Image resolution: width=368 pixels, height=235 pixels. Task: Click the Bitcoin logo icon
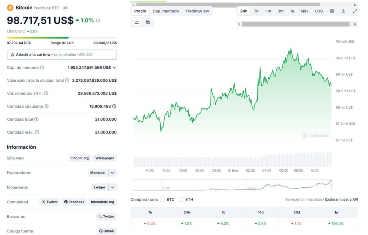click(x=10, y=8)
